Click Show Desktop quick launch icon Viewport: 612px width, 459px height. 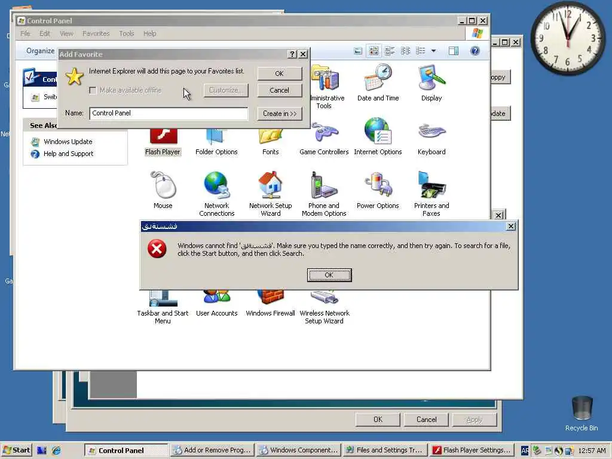42,451
